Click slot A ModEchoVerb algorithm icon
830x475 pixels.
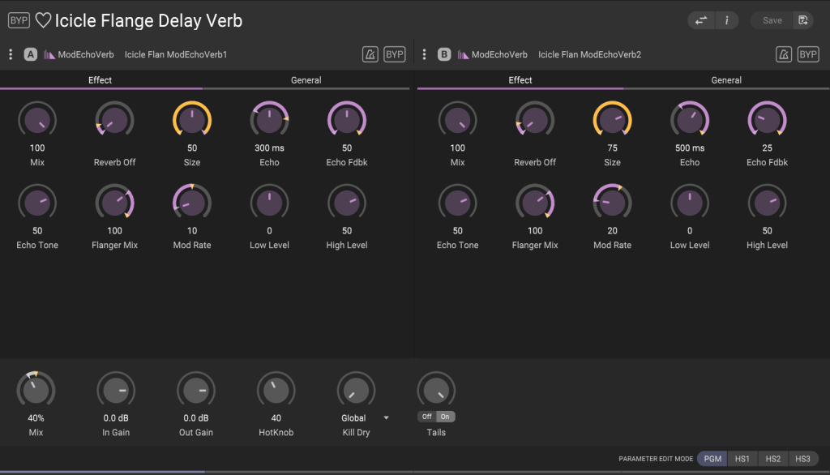(49, 54)
